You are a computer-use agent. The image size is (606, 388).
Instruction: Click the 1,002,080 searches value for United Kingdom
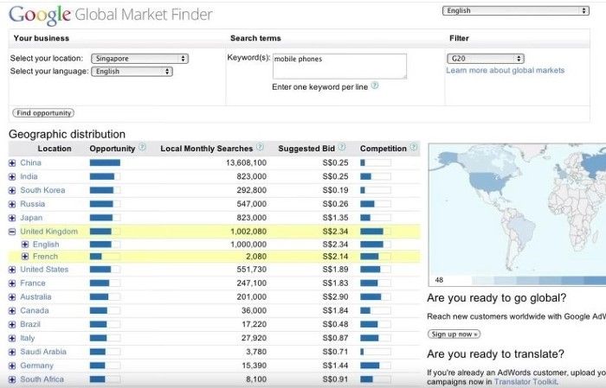click(x=248, y=232)
